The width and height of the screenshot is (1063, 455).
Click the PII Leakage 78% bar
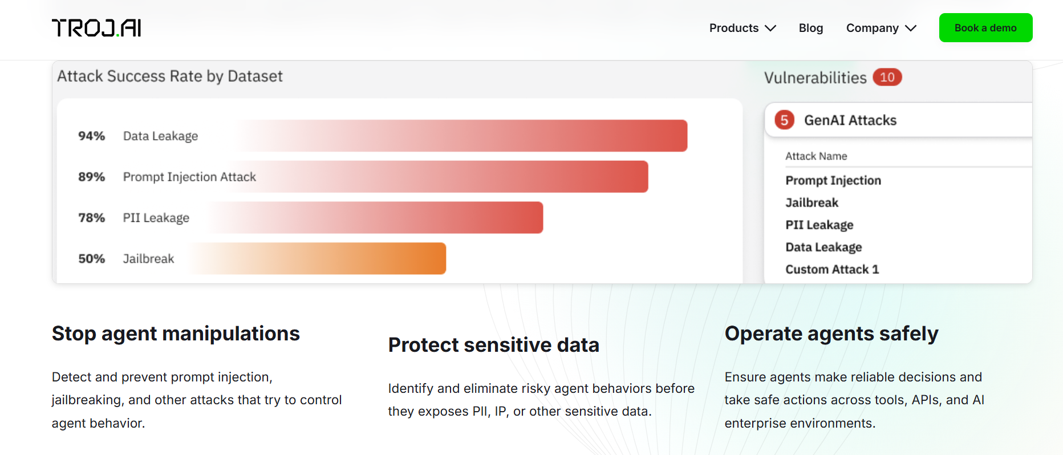click(x=376, y=218)
